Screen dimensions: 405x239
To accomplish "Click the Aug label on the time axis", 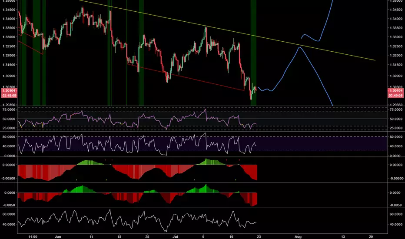I will coord(298,236).
